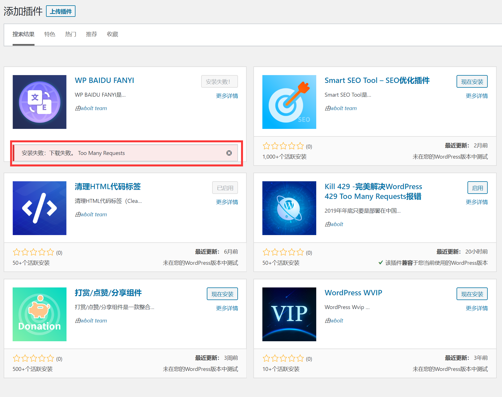Dismiss the 安装失败 error notice
502x397 pixels.
(229, 153)
